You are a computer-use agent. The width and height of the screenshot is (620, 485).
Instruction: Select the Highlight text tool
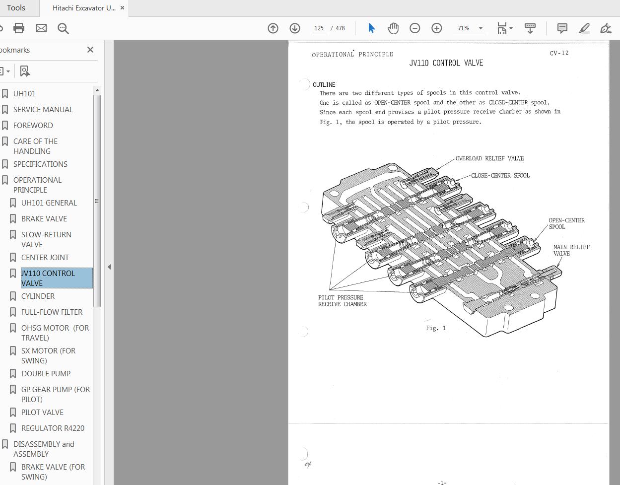tap(584, 28)
